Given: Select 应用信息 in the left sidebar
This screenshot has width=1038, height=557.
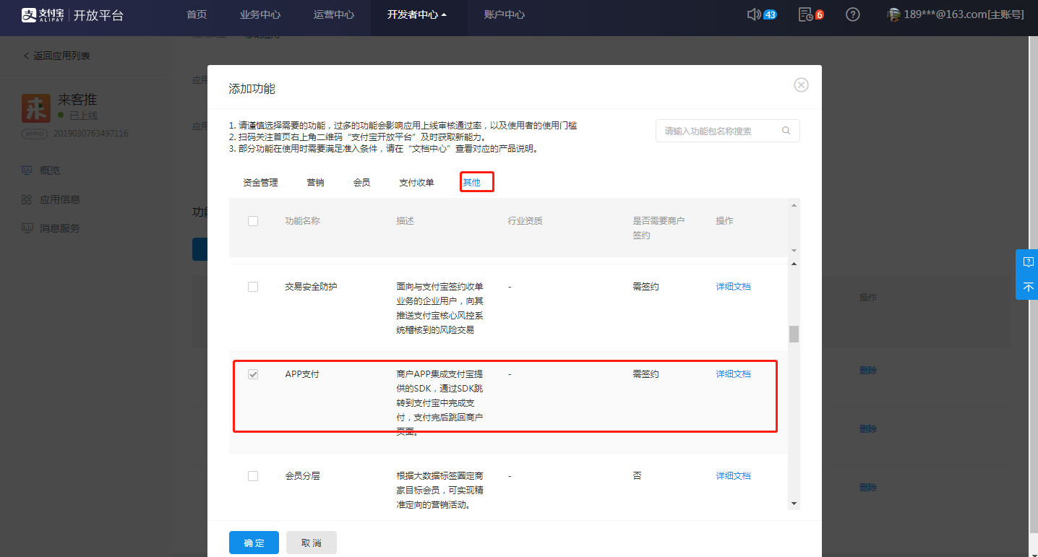Looking at the screenshot, I should (x=60, y=199).
